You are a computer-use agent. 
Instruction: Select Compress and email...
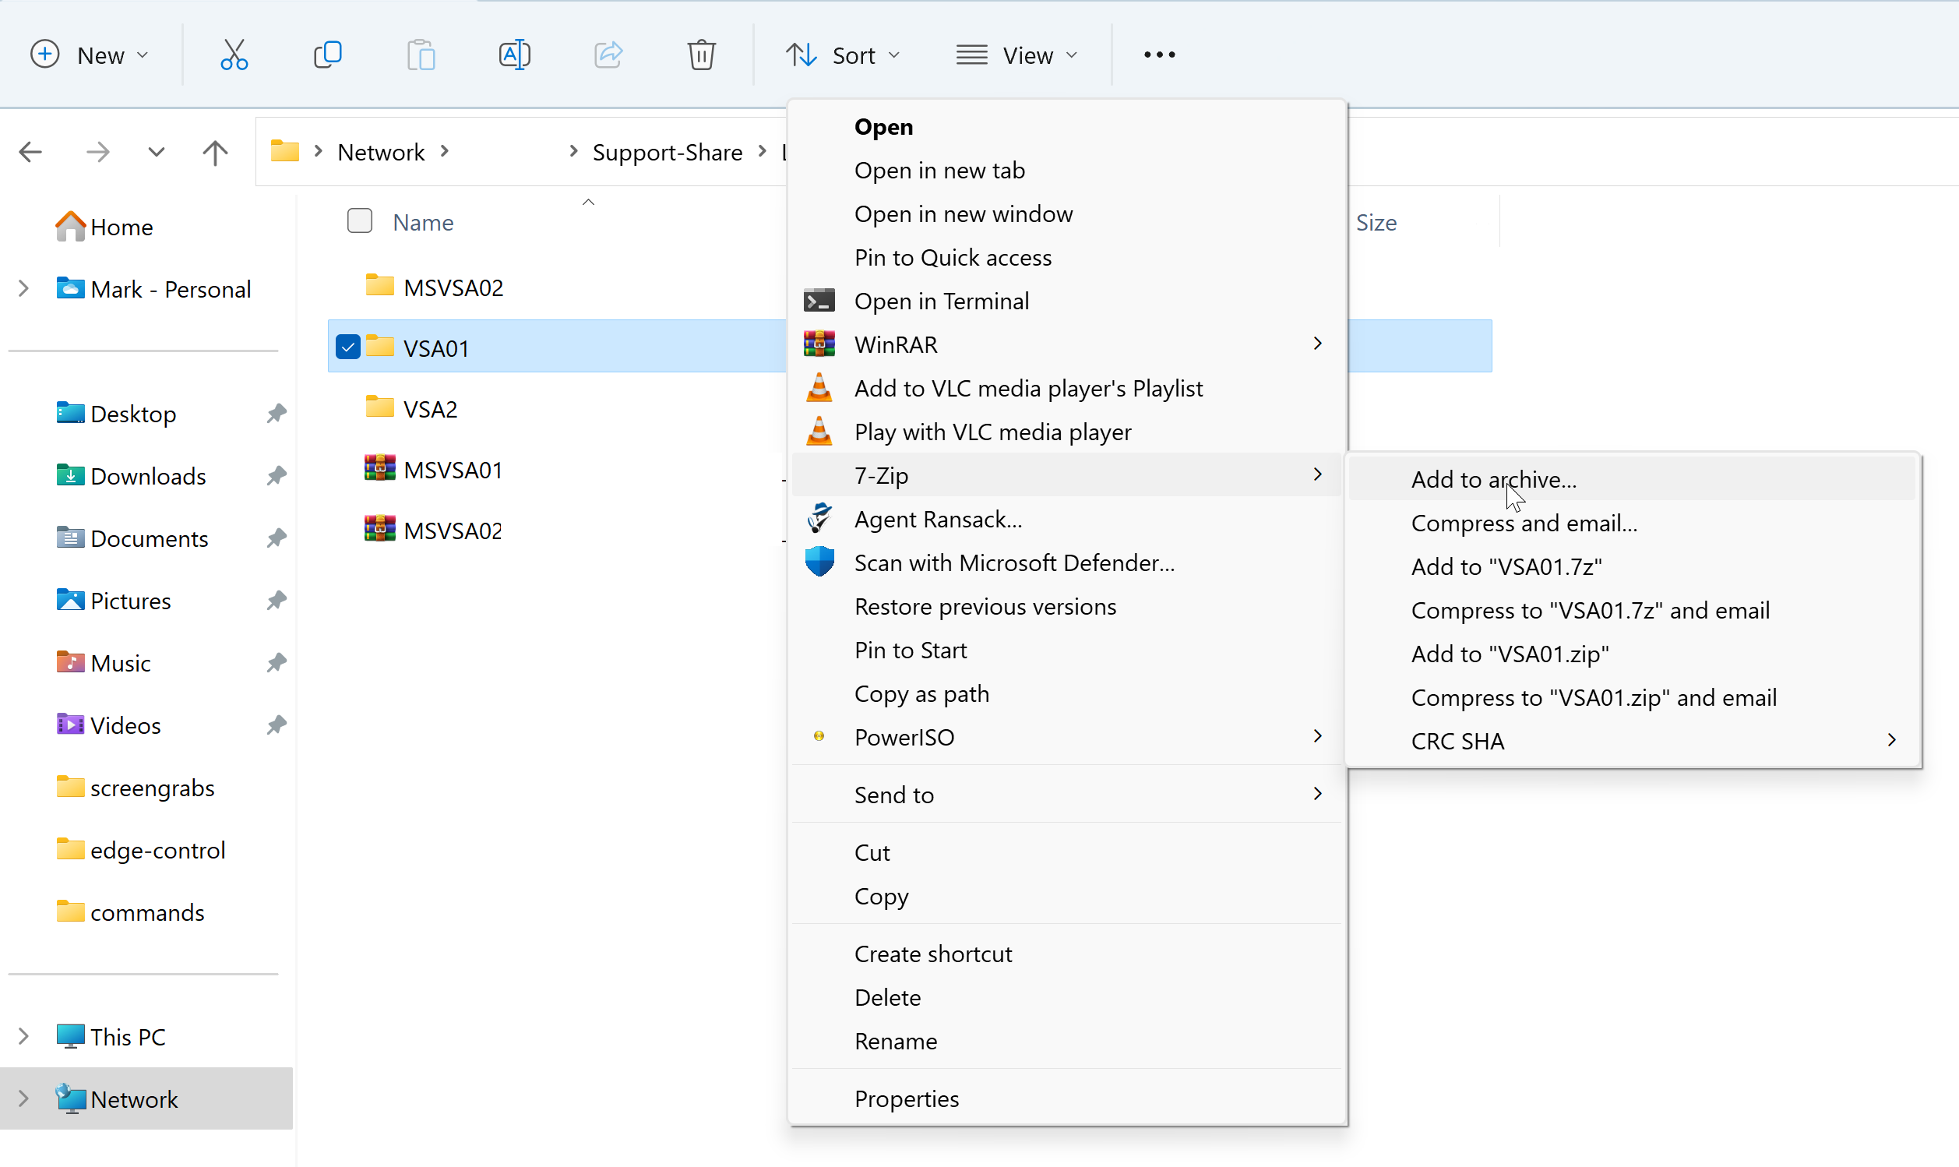(1632, 523)
